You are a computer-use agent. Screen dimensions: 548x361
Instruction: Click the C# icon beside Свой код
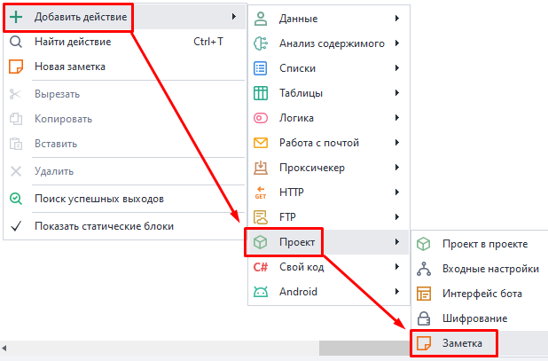click(x=261, y=267)
